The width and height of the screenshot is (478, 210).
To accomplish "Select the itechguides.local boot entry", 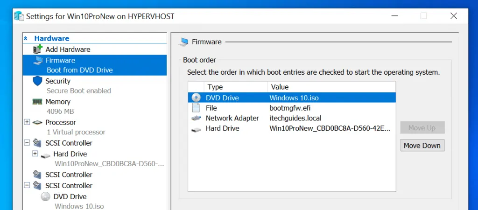I will pos(295,119).
